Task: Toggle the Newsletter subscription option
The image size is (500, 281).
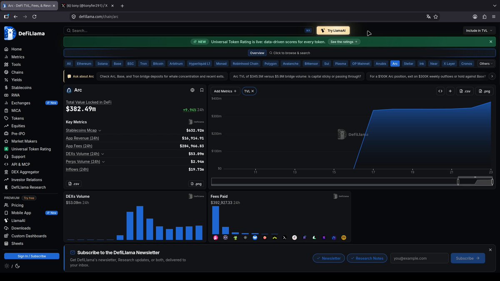Action: click(329, 258)
